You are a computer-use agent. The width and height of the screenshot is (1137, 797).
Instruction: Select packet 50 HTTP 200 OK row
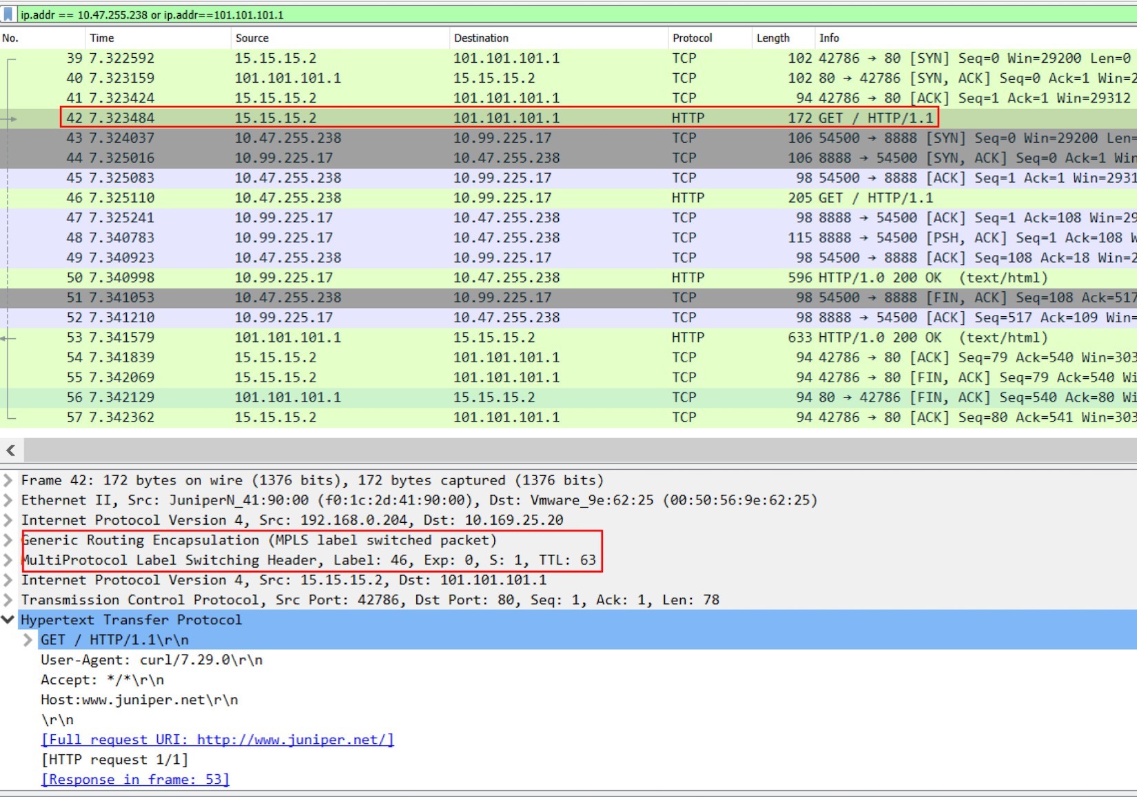568,278
